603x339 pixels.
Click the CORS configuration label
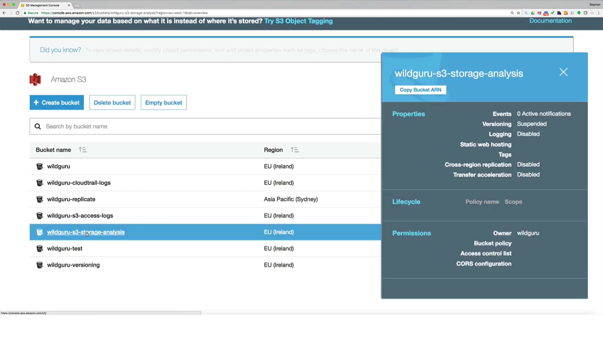coord(484,264)
